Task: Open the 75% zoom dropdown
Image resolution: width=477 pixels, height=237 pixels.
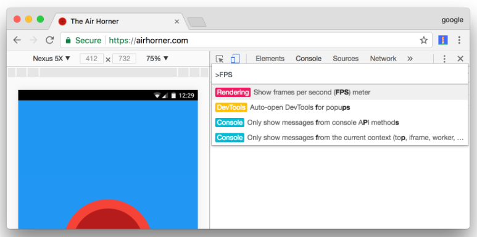Action: (x=157, y=59)
